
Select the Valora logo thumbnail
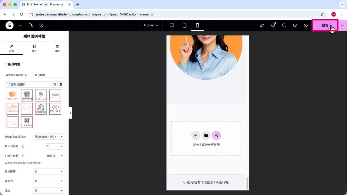click(x=55, y=109)
